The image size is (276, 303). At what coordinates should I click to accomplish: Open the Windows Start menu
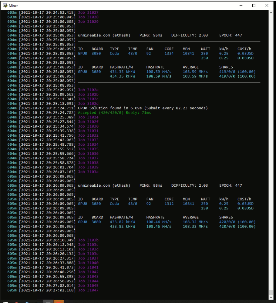click(5, 302)
